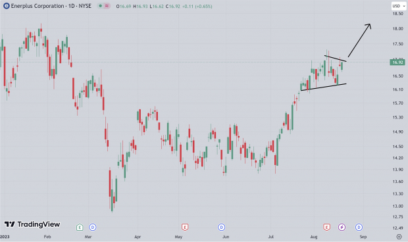This screenshot has width=408, height=242.
Task: Click the green 16.92 current price label
Action: tap(397, 62)
